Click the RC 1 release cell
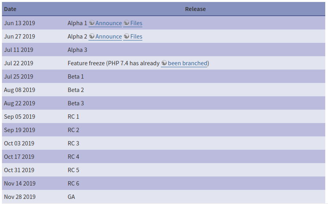Image resolution: width=328 pixels, height=204 pixels. coord(74,117)
